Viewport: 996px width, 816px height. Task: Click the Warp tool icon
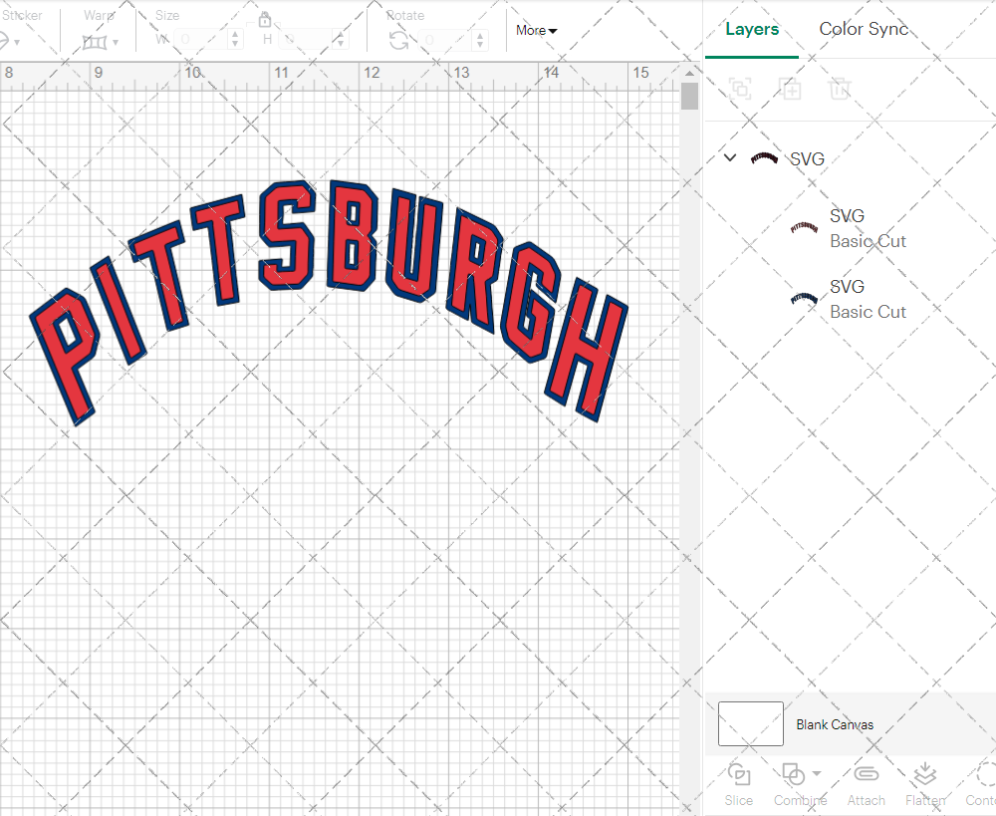point(95,43)
